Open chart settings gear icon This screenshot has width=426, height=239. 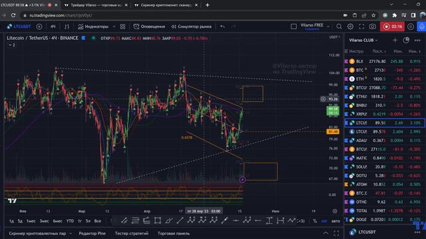[350, 27]
